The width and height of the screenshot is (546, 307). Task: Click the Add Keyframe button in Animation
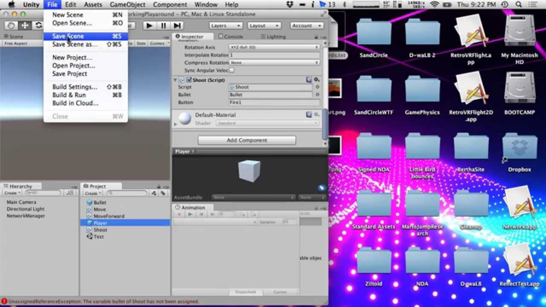click(243, 214)
